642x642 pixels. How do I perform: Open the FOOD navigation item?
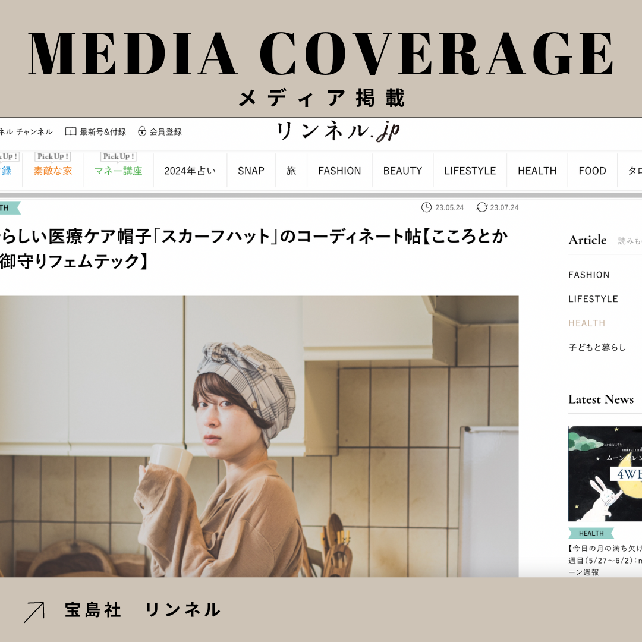click(x=592, y=171)
